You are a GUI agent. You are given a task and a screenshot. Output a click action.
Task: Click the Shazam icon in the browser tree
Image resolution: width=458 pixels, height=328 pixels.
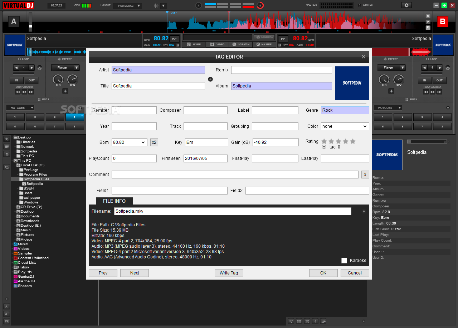[x=15, y=286]
